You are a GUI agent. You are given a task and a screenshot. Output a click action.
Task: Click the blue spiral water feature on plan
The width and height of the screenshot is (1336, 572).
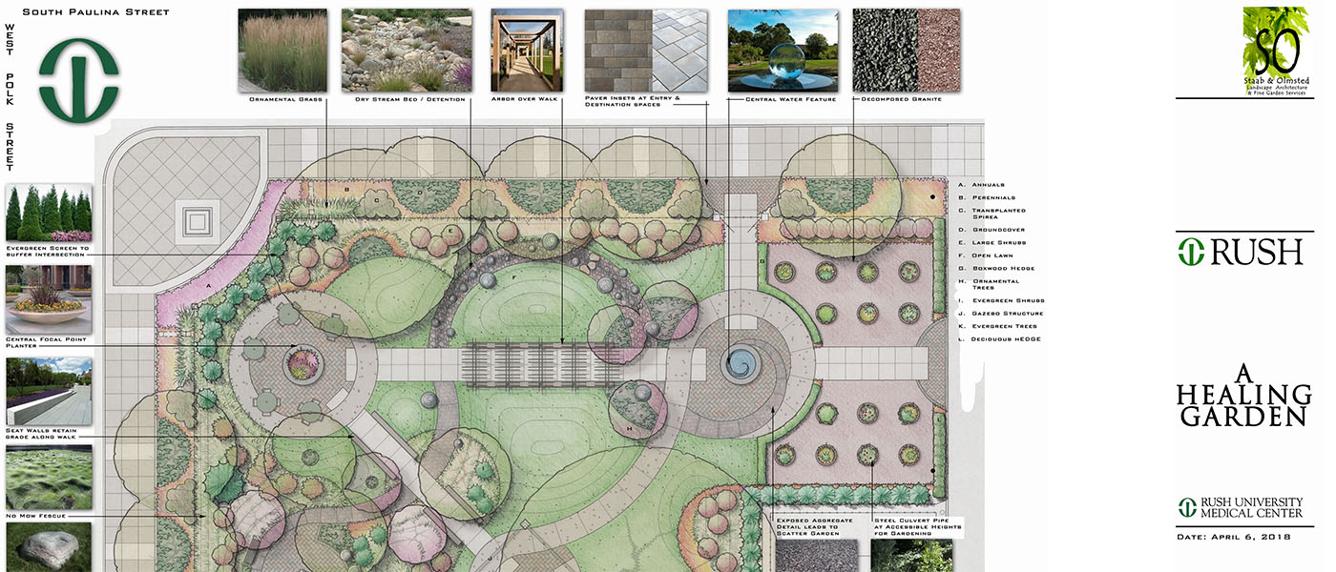(740, 363)
